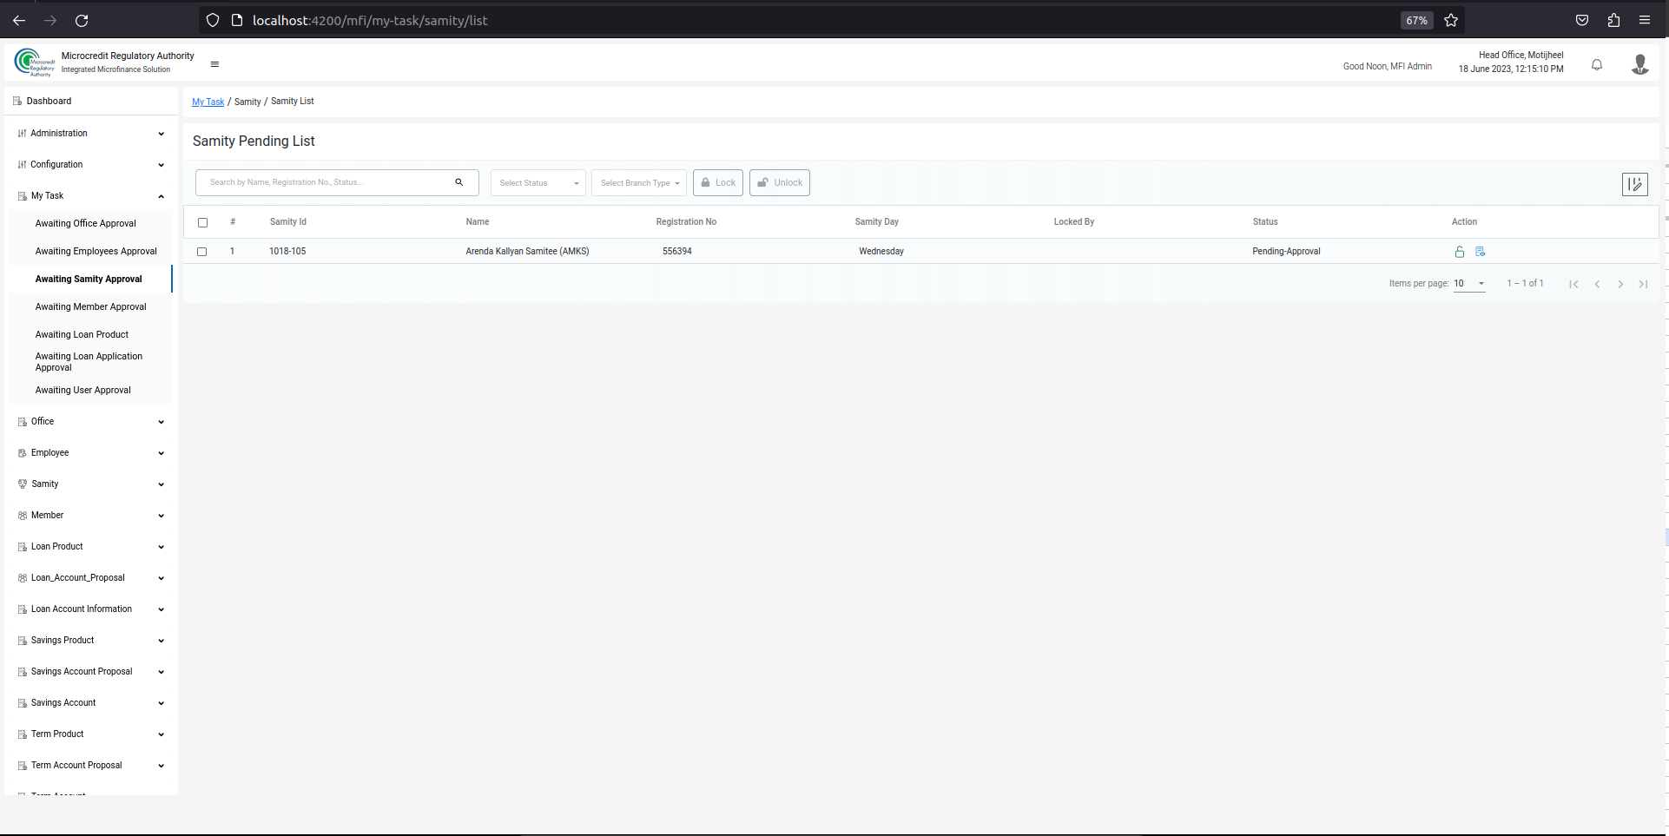The image size is (1669, 836).
Task: Bookmark the page with the star icon
Action: [1451, 20]
